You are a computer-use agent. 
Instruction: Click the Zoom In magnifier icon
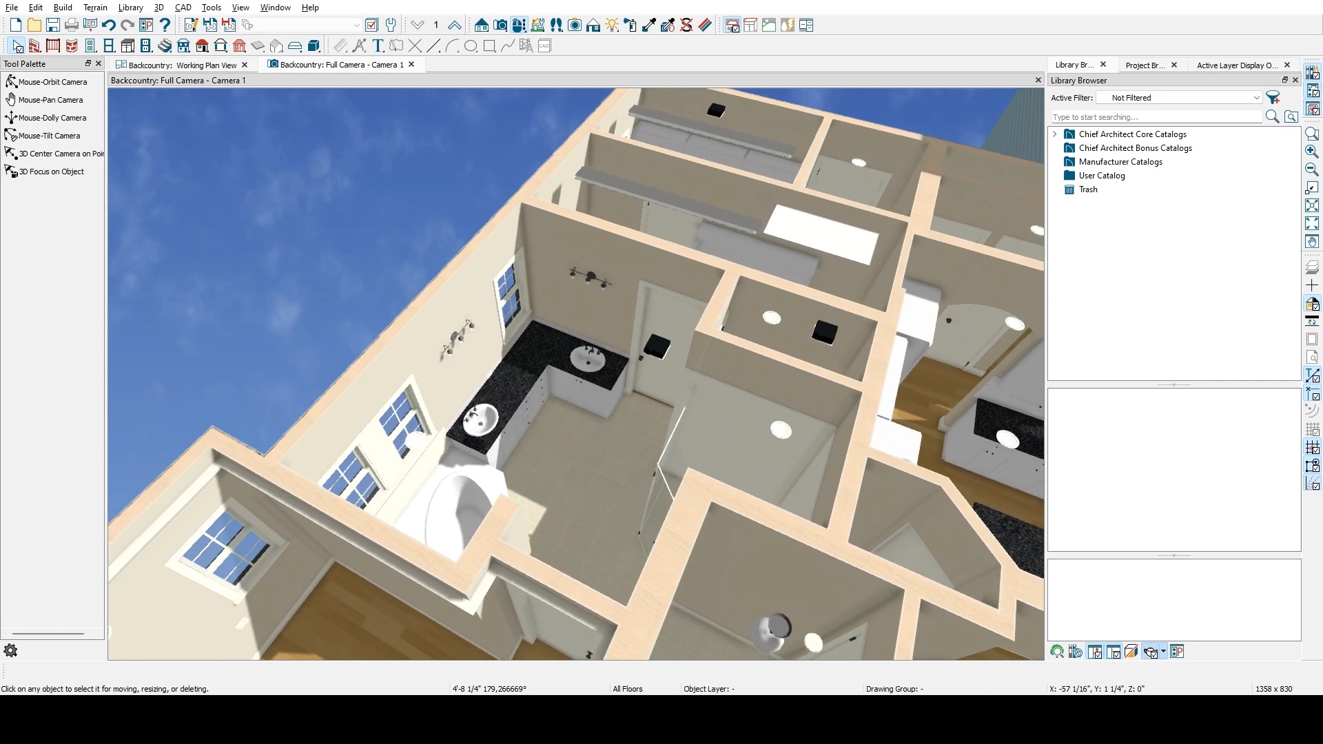click(x=1312, y=152)
